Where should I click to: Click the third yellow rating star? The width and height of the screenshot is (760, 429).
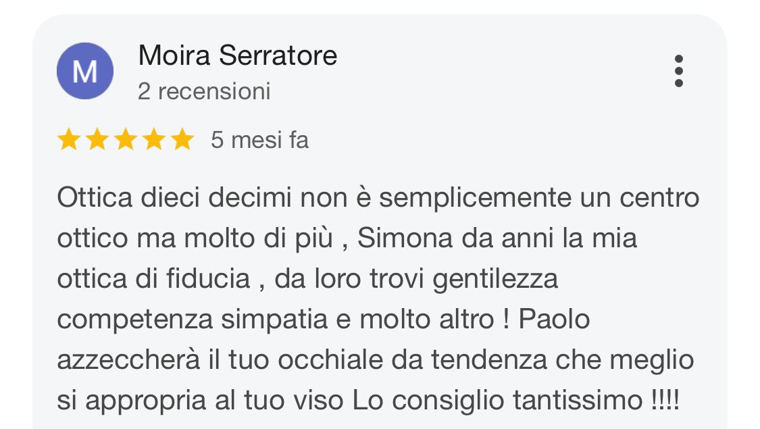(x=125, y=140)
